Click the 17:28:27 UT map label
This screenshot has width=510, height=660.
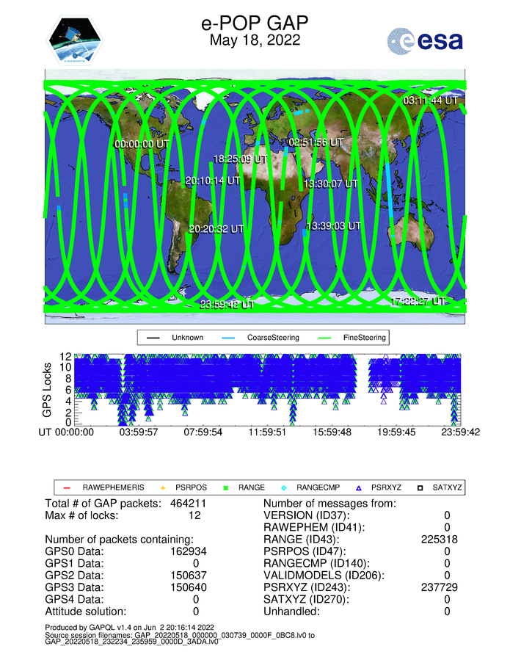[418, 301]
